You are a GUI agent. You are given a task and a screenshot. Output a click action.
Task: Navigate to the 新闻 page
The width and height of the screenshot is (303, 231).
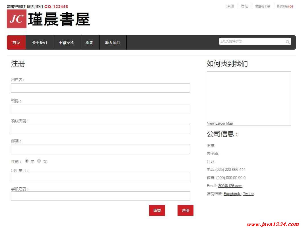point(89,42)
